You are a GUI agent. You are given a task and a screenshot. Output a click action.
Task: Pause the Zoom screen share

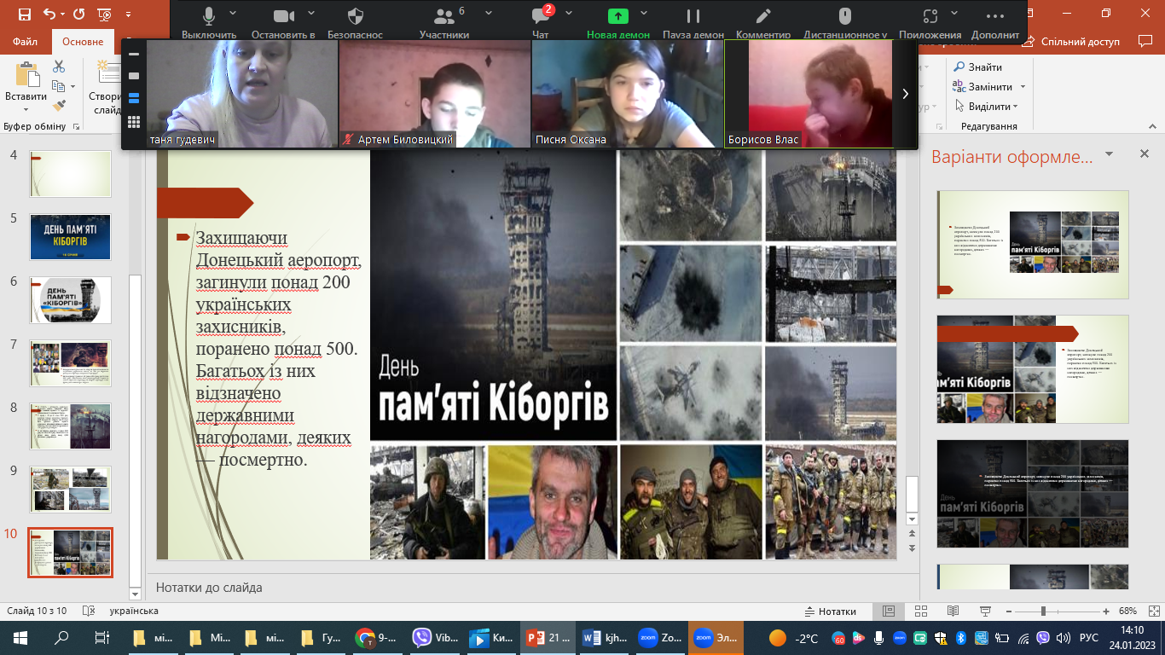(x=693, y=16)
